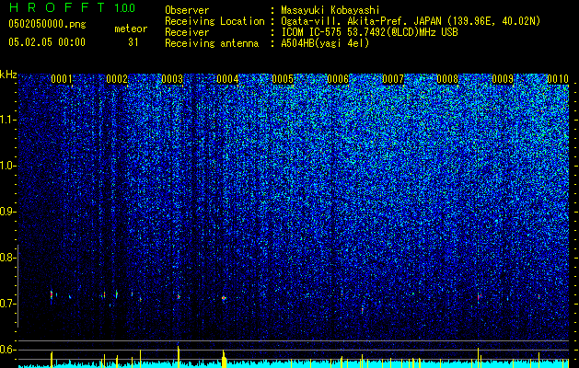Click time marker 0004
Image resolution: width=579 pixels, height=368 pixels.
227,79
